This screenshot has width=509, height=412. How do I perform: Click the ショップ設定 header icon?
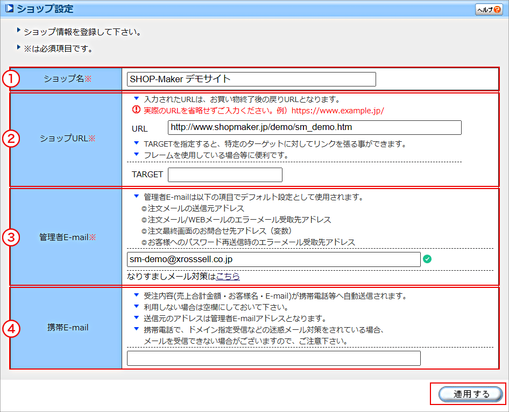[x=9, y=9]
